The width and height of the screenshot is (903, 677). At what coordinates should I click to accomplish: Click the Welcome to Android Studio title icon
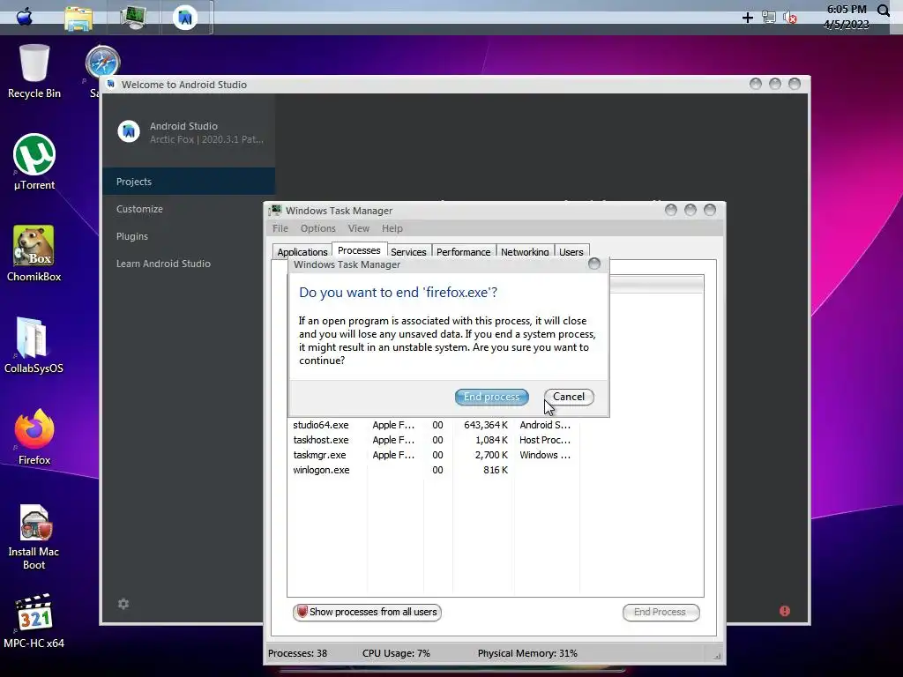111,84
